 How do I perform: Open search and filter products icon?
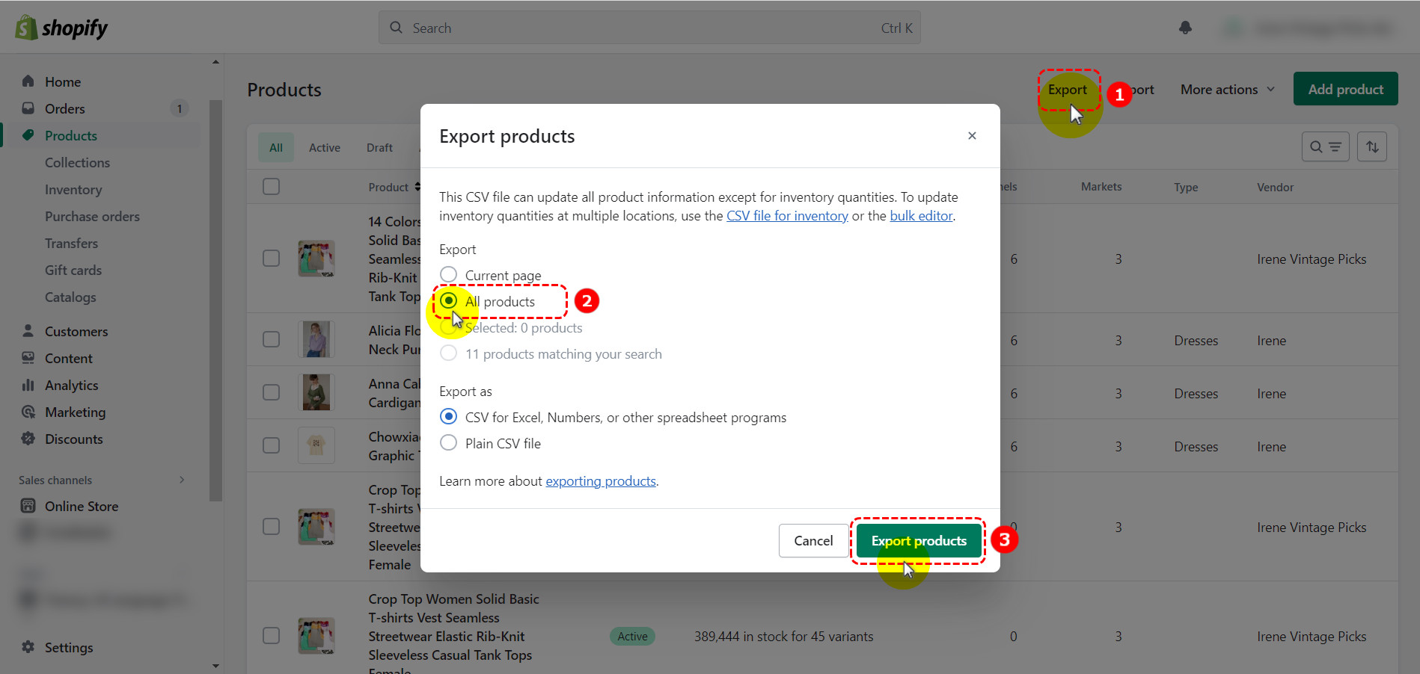(1325, 146)
